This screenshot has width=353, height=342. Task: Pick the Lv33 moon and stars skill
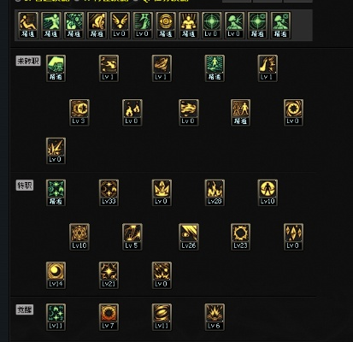109,192
